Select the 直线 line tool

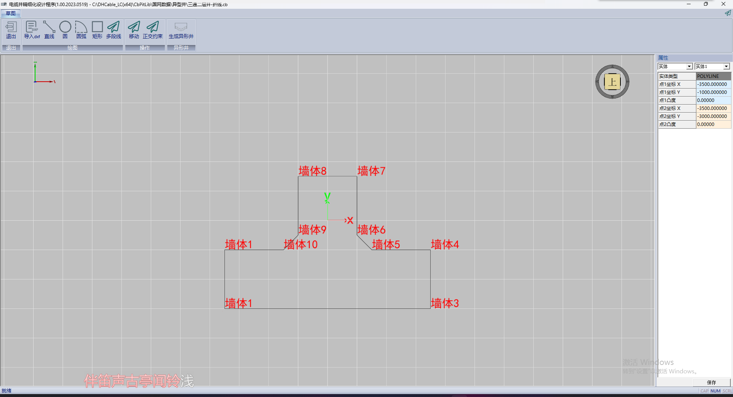49,30
